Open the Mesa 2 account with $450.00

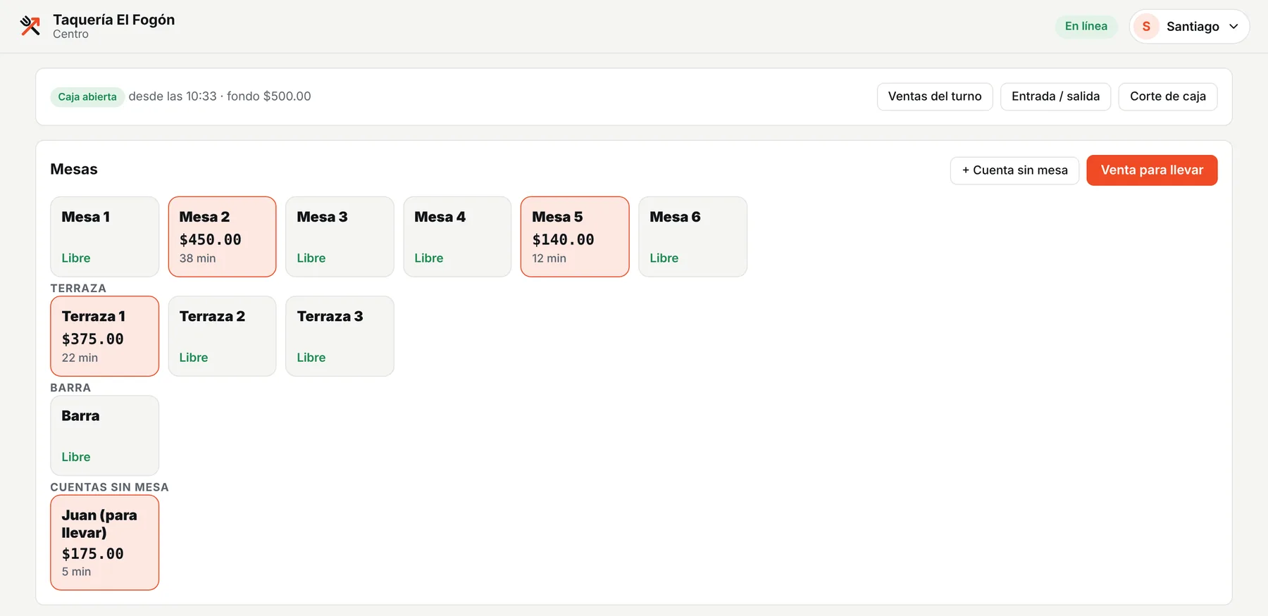pos(222,237)
